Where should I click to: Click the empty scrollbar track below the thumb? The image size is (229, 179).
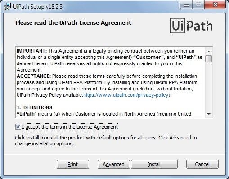pos(209,86)
